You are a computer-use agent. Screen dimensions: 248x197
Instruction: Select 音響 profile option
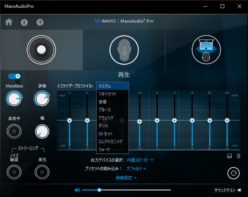[113, 102]
